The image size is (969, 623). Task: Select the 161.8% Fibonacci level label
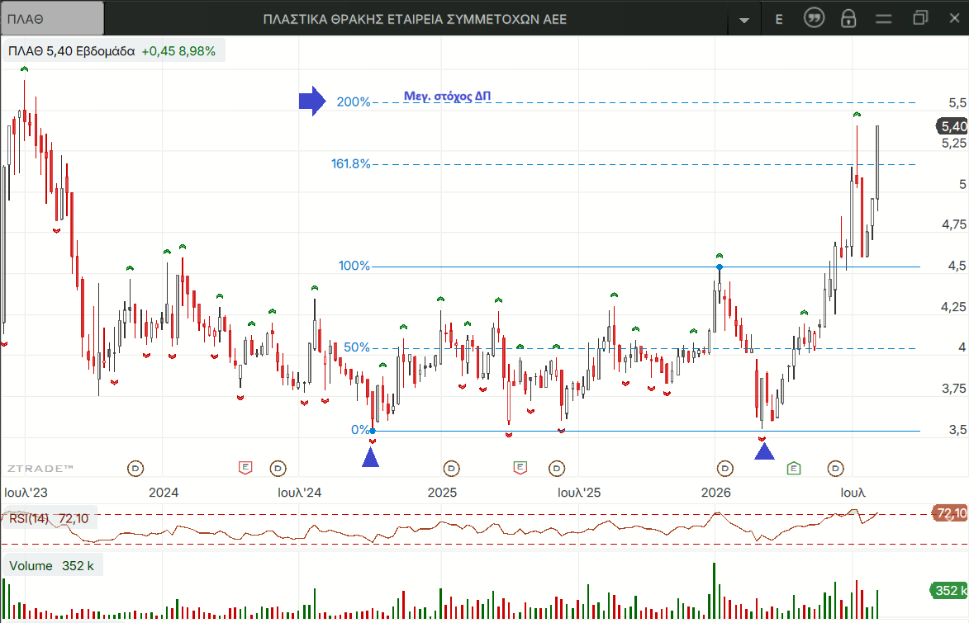point(350,163)
